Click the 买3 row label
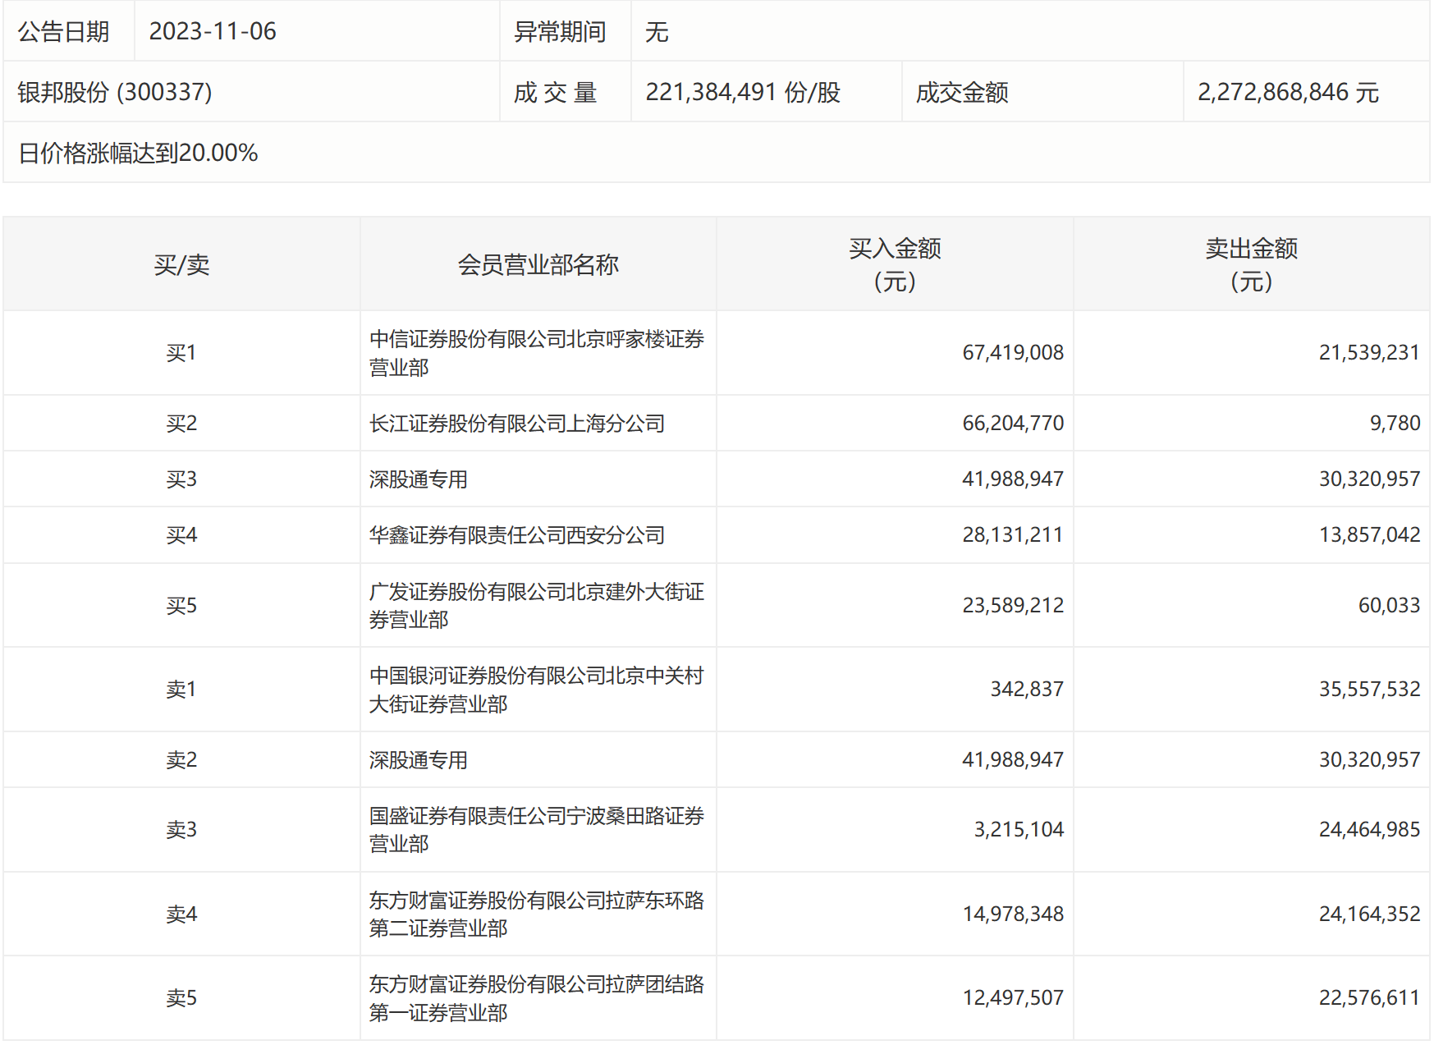The image size is (1434, 1045). 181,479
